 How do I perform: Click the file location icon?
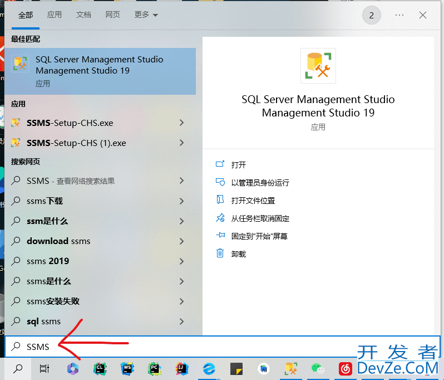tap(220, 199)
